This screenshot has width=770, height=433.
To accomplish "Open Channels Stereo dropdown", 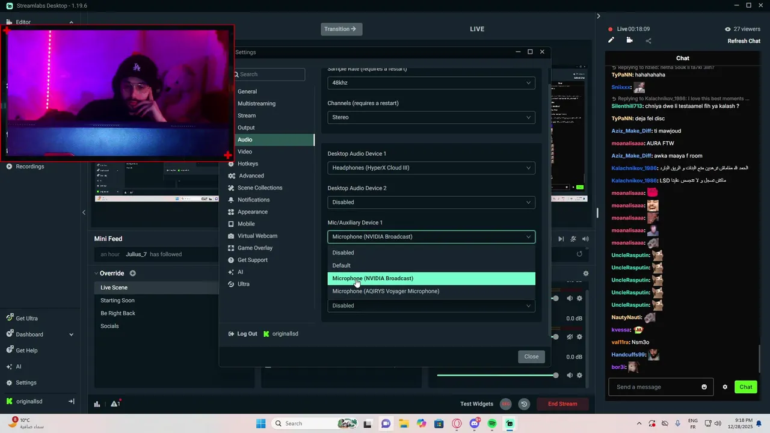I will [x=431, y=117].
